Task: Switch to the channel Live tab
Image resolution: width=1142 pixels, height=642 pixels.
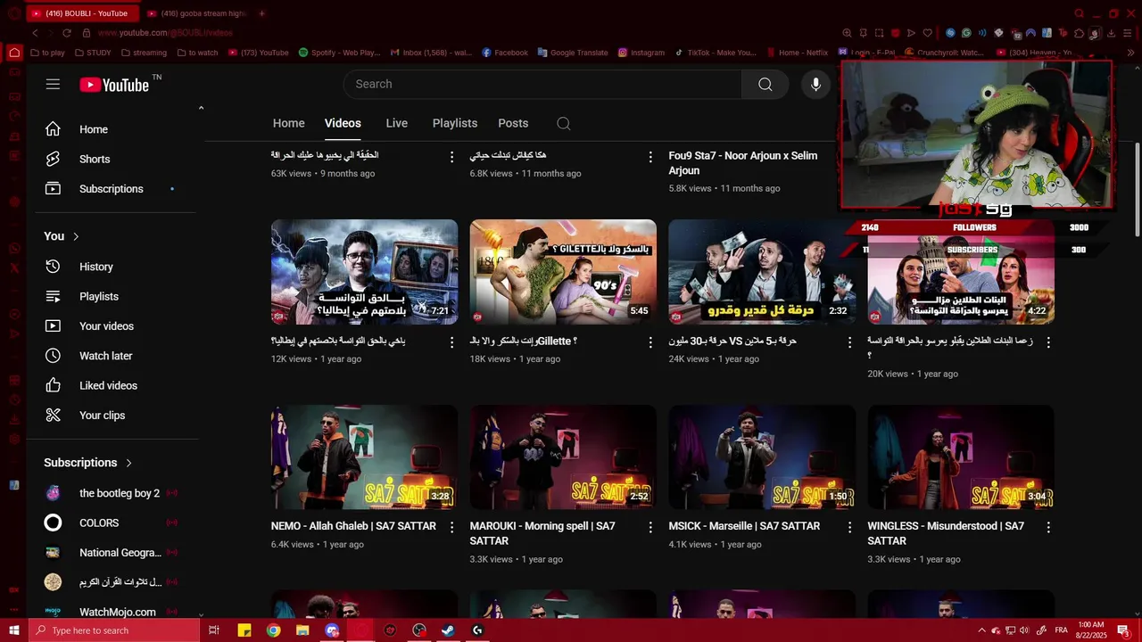Action: click(397, 123)
